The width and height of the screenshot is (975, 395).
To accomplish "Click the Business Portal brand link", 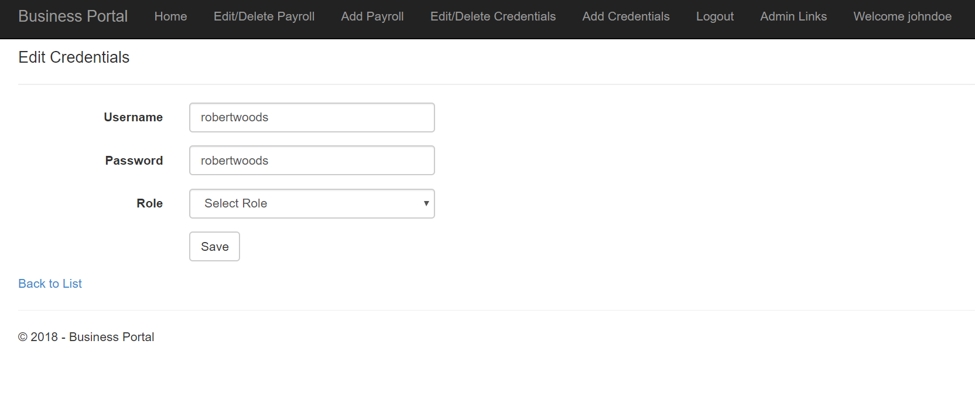I will (73, 16).
